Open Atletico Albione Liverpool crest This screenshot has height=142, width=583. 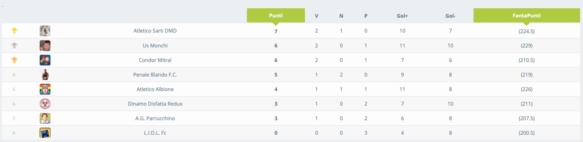[x=45, y=89]
